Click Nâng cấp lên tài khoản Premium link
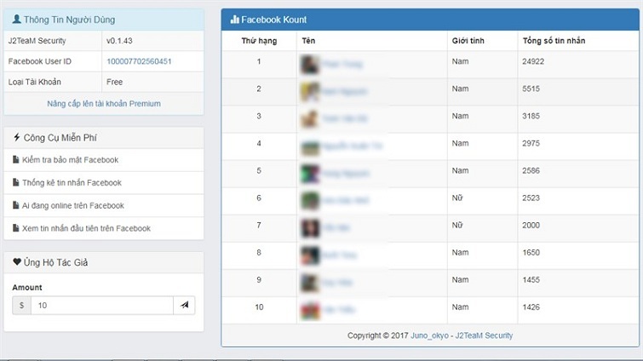The height and width of the screenshot is (361, 643). (x=104, y=104)
